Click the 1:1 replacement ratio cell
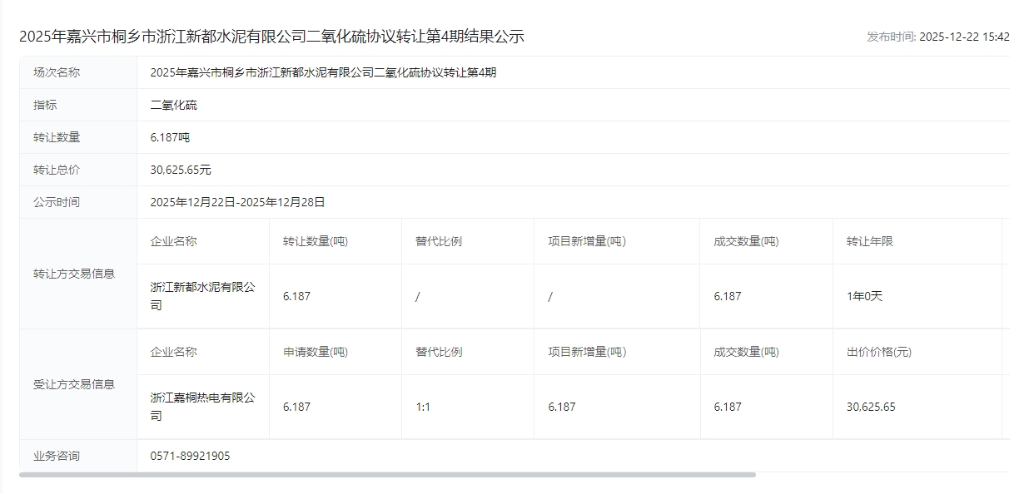This screenshot has height=494, width=1024. point(423,407)
